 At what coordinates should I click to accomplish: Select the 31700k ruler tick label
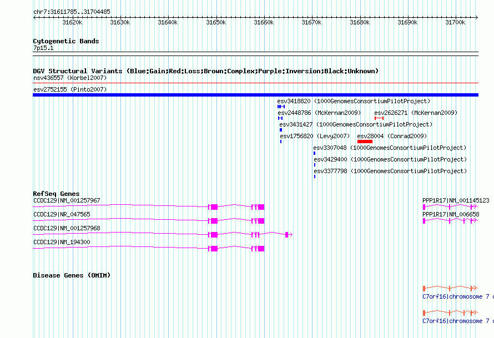[x=455, y=22]
